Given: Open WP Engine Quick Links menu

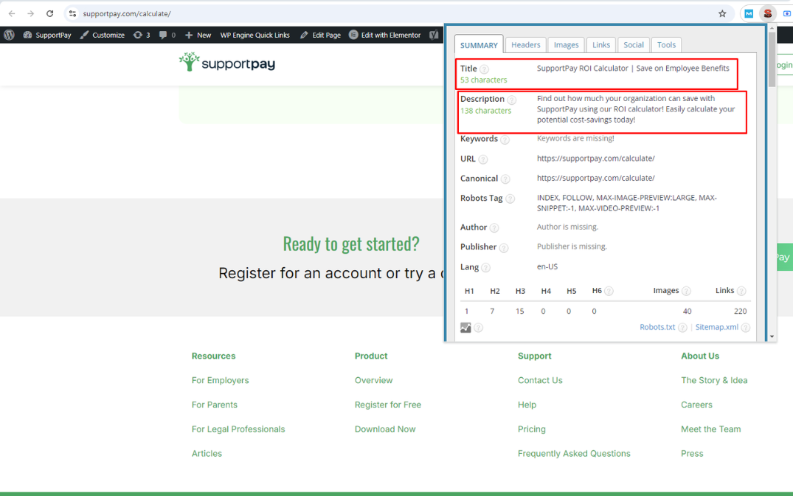Looking at the screenshot, I should pyautogui.click(x=254, y=35).
